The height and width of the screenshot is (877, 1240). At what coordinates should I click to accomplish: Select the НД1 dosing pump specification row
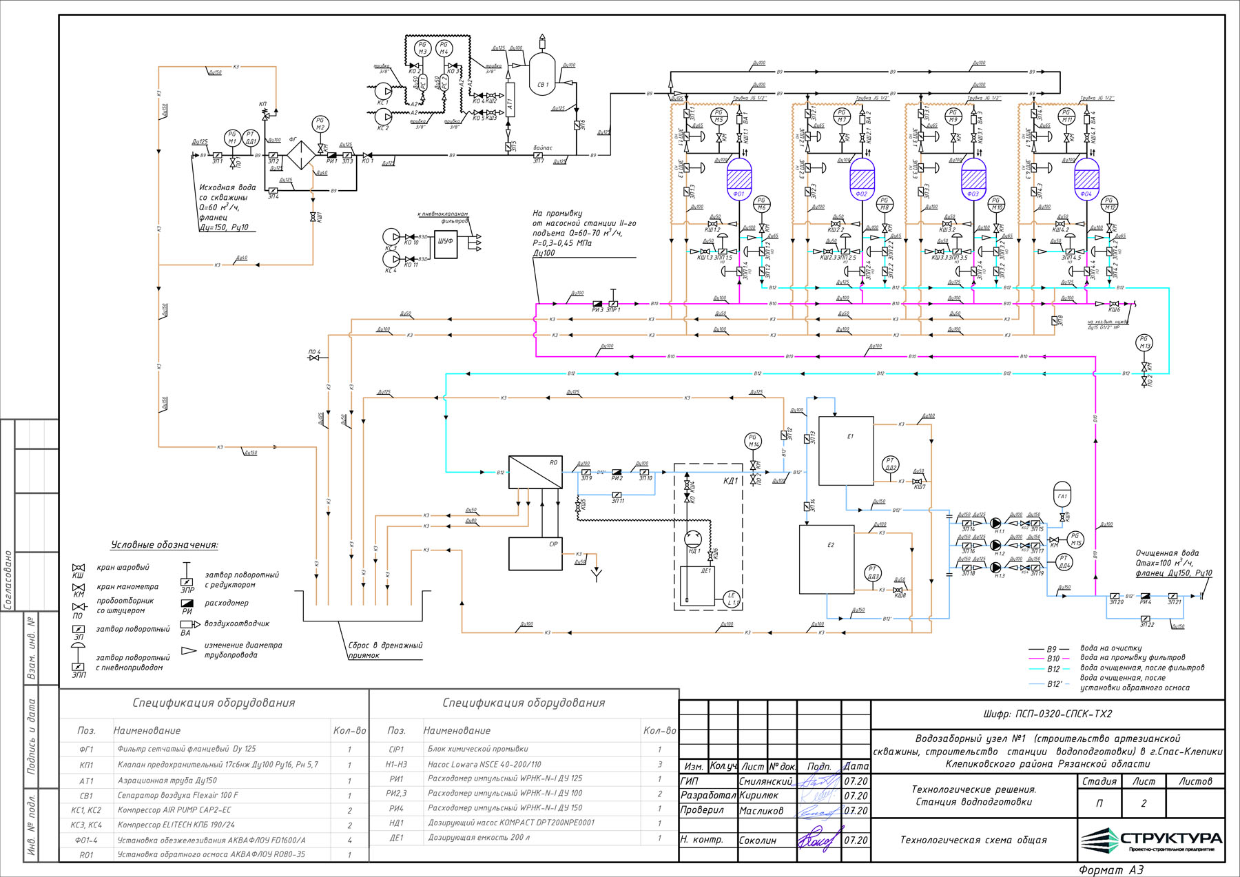[524, 823]
